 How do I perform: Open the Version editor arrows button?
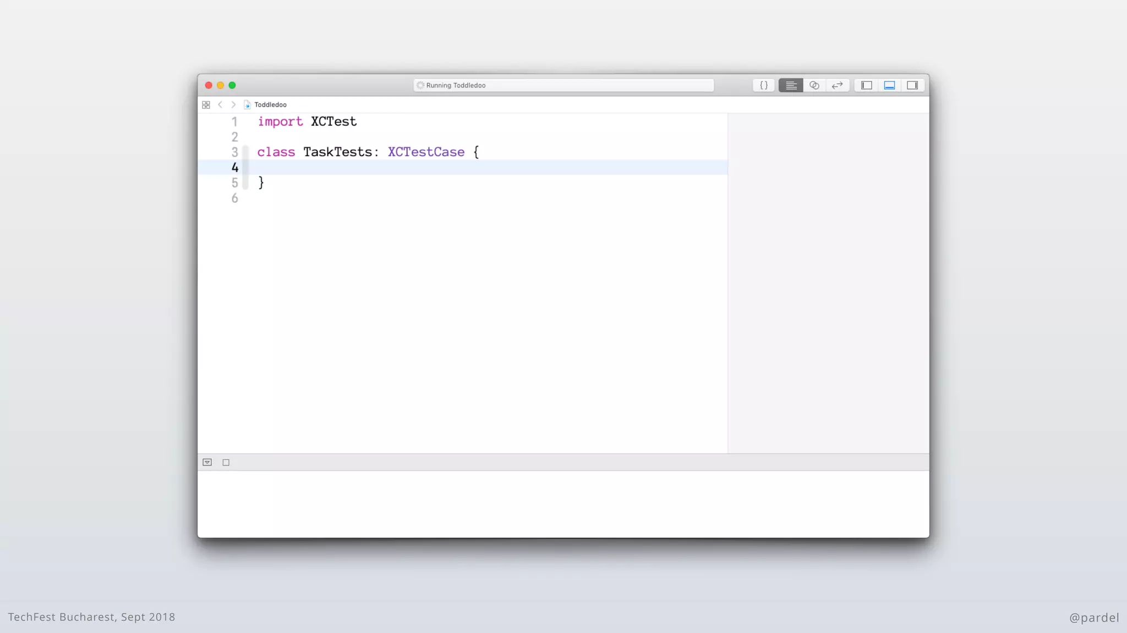click(838, 85)
